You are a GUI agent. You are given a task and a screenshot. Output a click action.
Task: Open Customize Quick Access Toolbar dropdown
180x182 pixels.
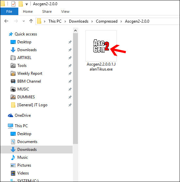(x=27, y=4)
